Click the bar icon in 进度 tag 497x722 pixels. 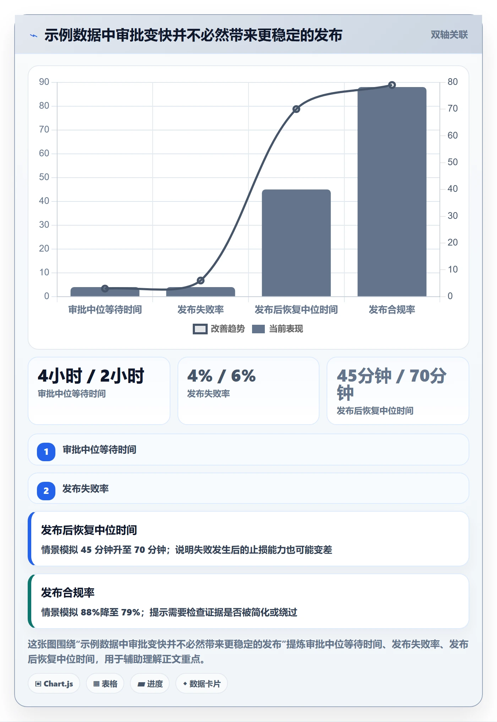pyautogui.click(x=141, y=684)
